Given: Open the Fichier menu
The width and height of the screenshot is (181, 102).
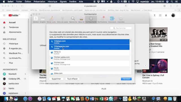Looking at the screenshot, I should [19, 1].
